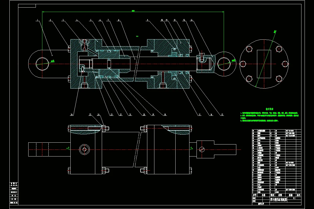Screen dimensions: 314x209
Task: Click the 材料 header in parts table
Action: [280, 195]
